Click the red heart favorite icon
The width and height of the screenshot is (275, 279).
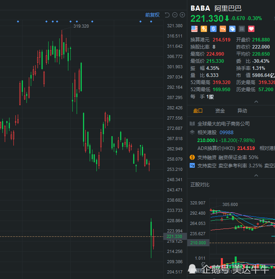click(x=251, y=29)
